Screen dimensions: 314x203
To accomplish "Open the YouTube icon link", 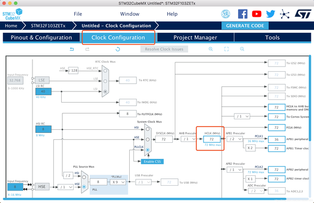I will click(x=256, y=14).
